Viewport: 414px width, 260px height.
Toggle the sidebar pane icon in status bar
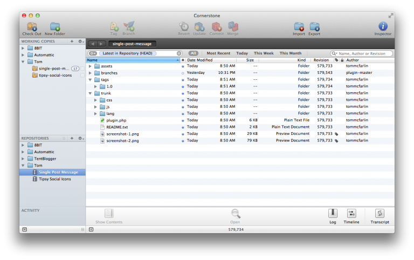pos(25,230)
